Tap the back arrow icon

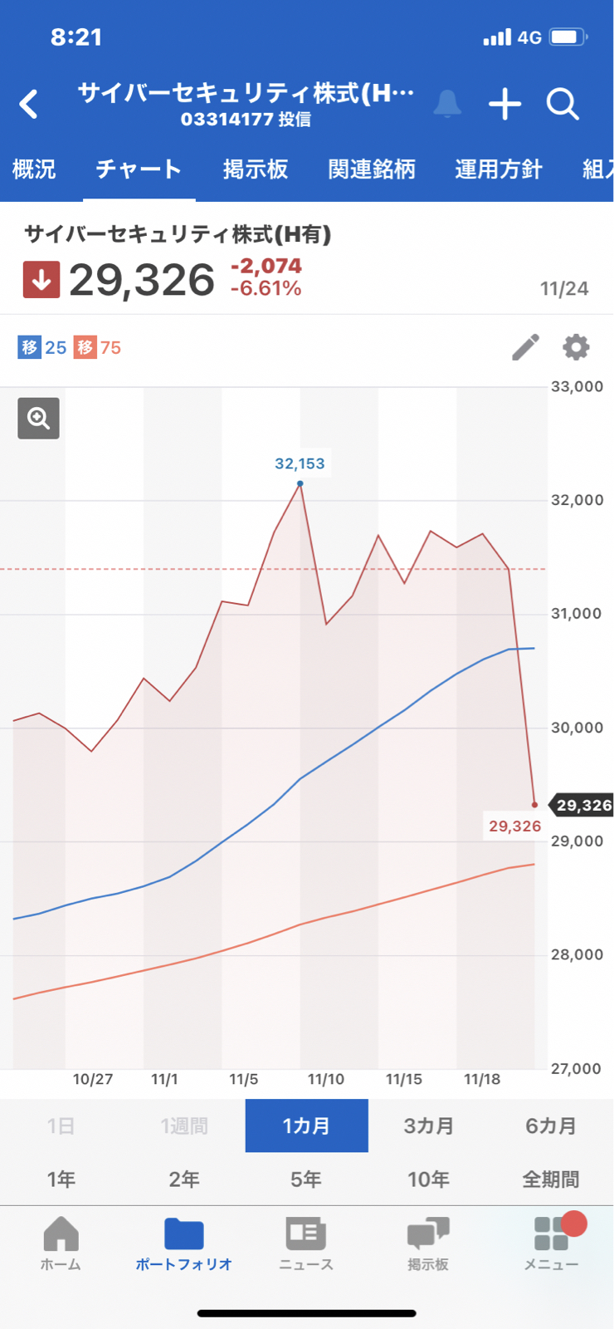[x=29, y=105]
